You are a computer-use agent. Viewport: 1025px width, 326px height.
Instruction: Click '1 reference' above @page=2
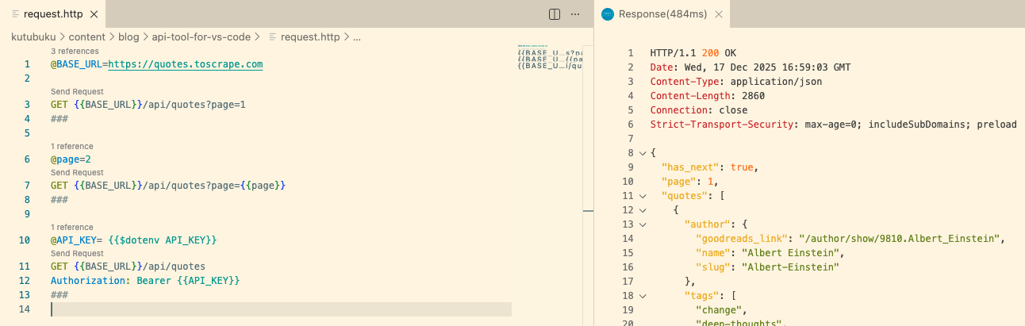[x=72, y=146]
